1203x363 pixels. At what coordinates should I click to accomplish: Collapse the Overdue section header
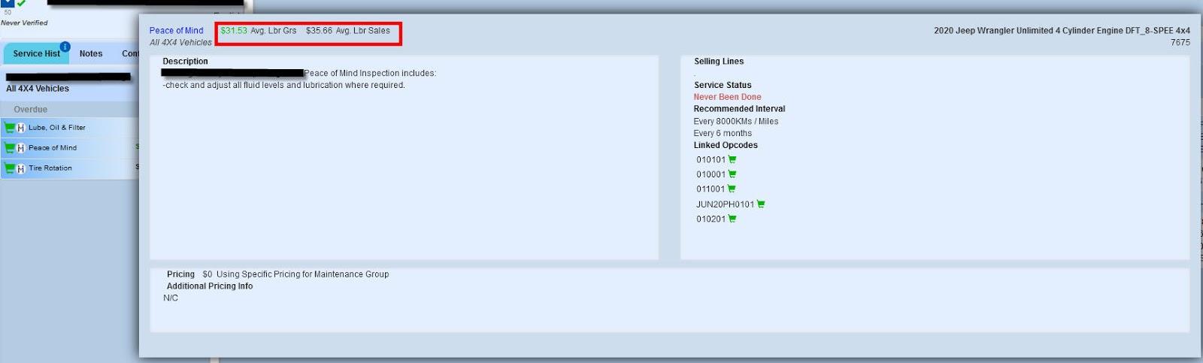(31, 110)
